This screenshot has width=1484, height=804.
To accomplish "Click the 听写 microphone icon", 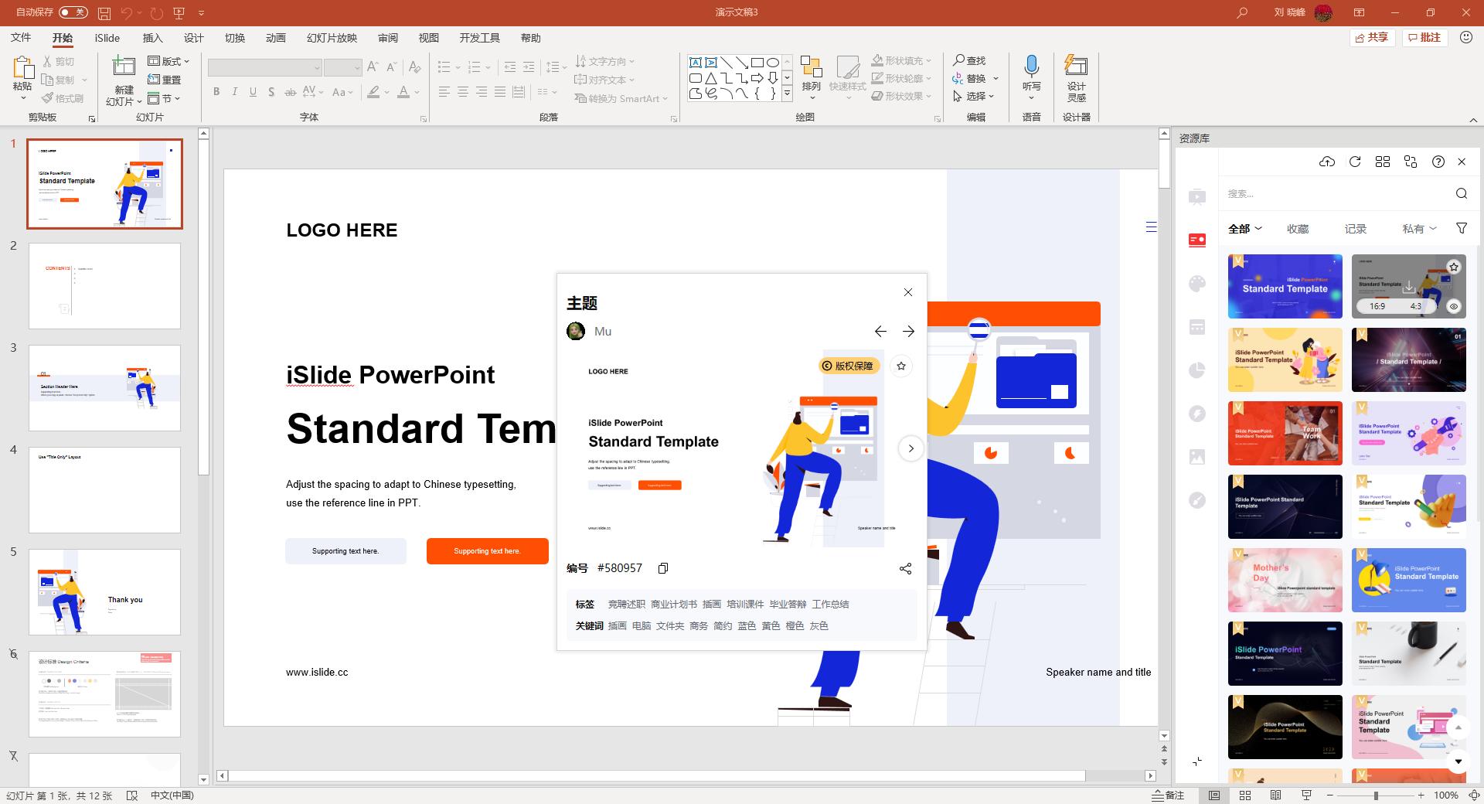I will [x=1031, y=65].
